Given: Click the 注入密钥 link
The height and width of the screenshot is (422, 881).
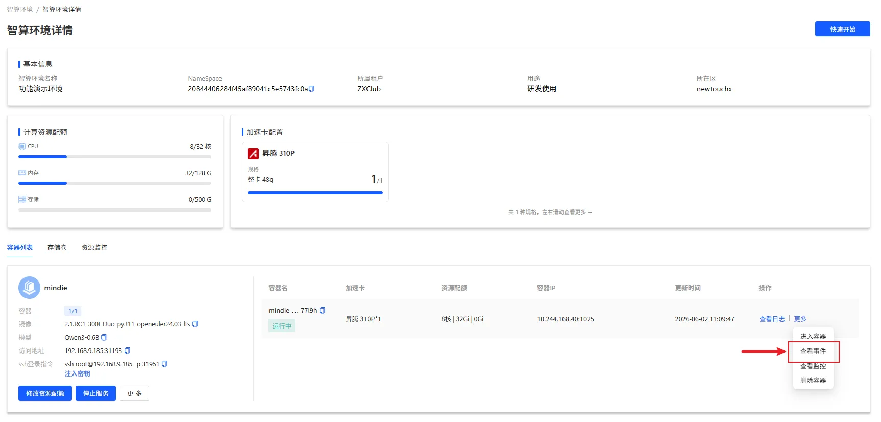Looking at the screenshot, I should coord(78,373).
